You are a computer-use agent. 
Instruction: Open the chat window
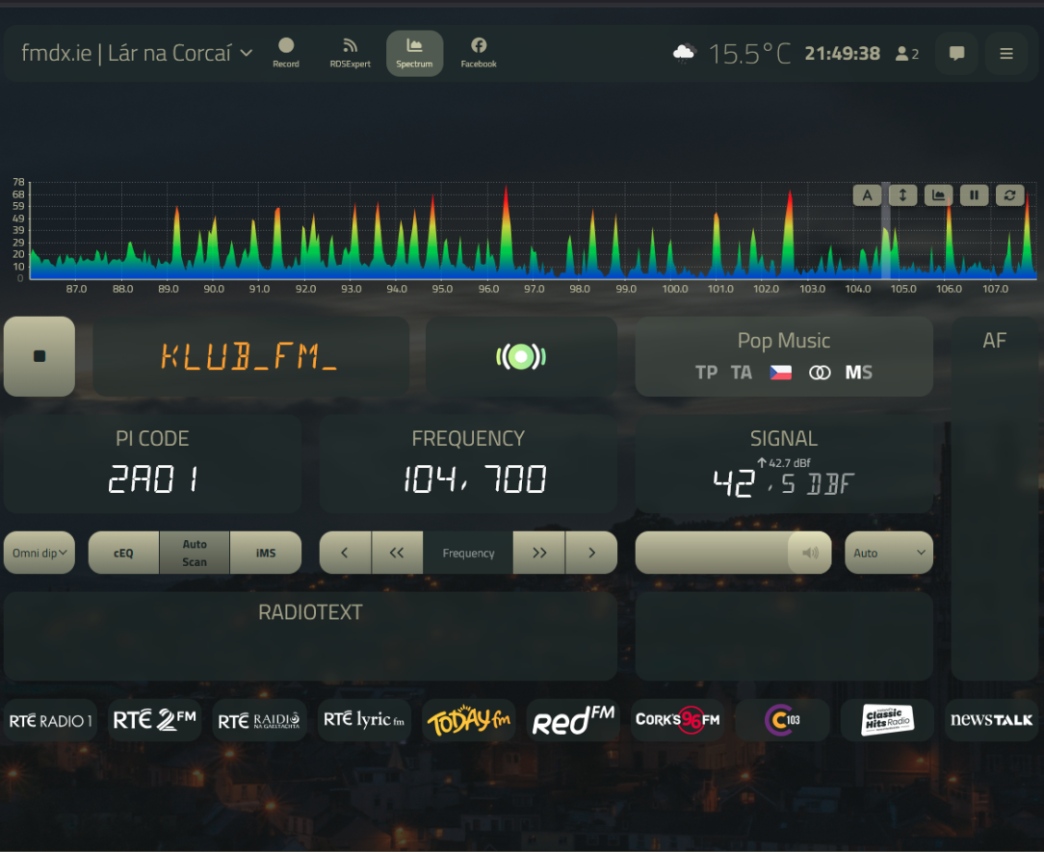pos(956,53)
